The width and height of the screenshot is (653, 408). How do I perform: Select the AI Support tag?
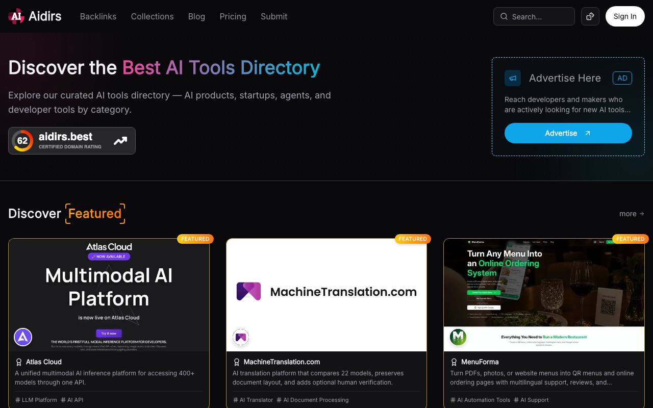point(532,400)
